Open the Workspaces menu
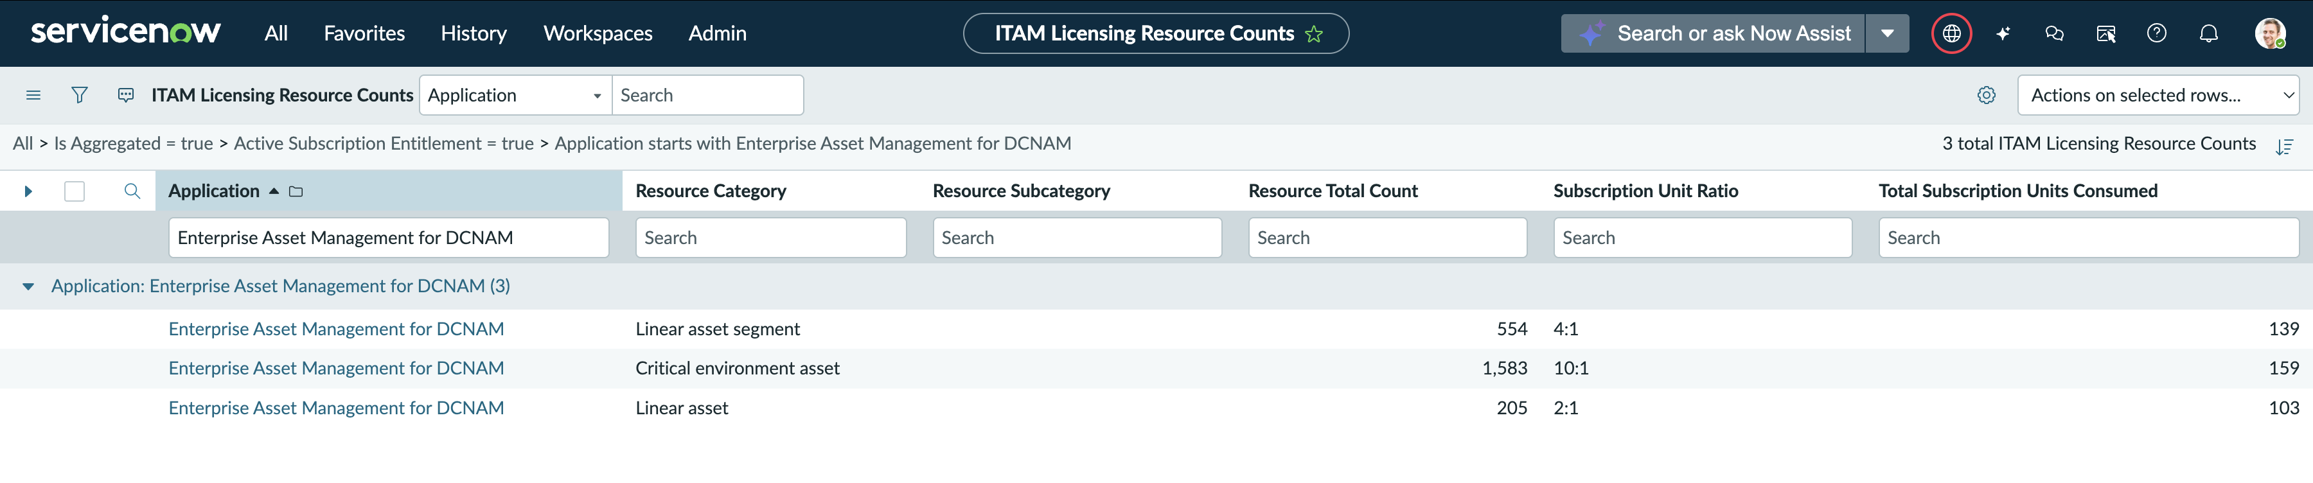This screenshot has height=483, width=2313. point(597,33)
